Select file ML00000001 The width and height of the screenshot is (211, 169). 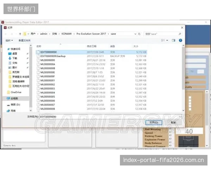(x=91, y=81)
